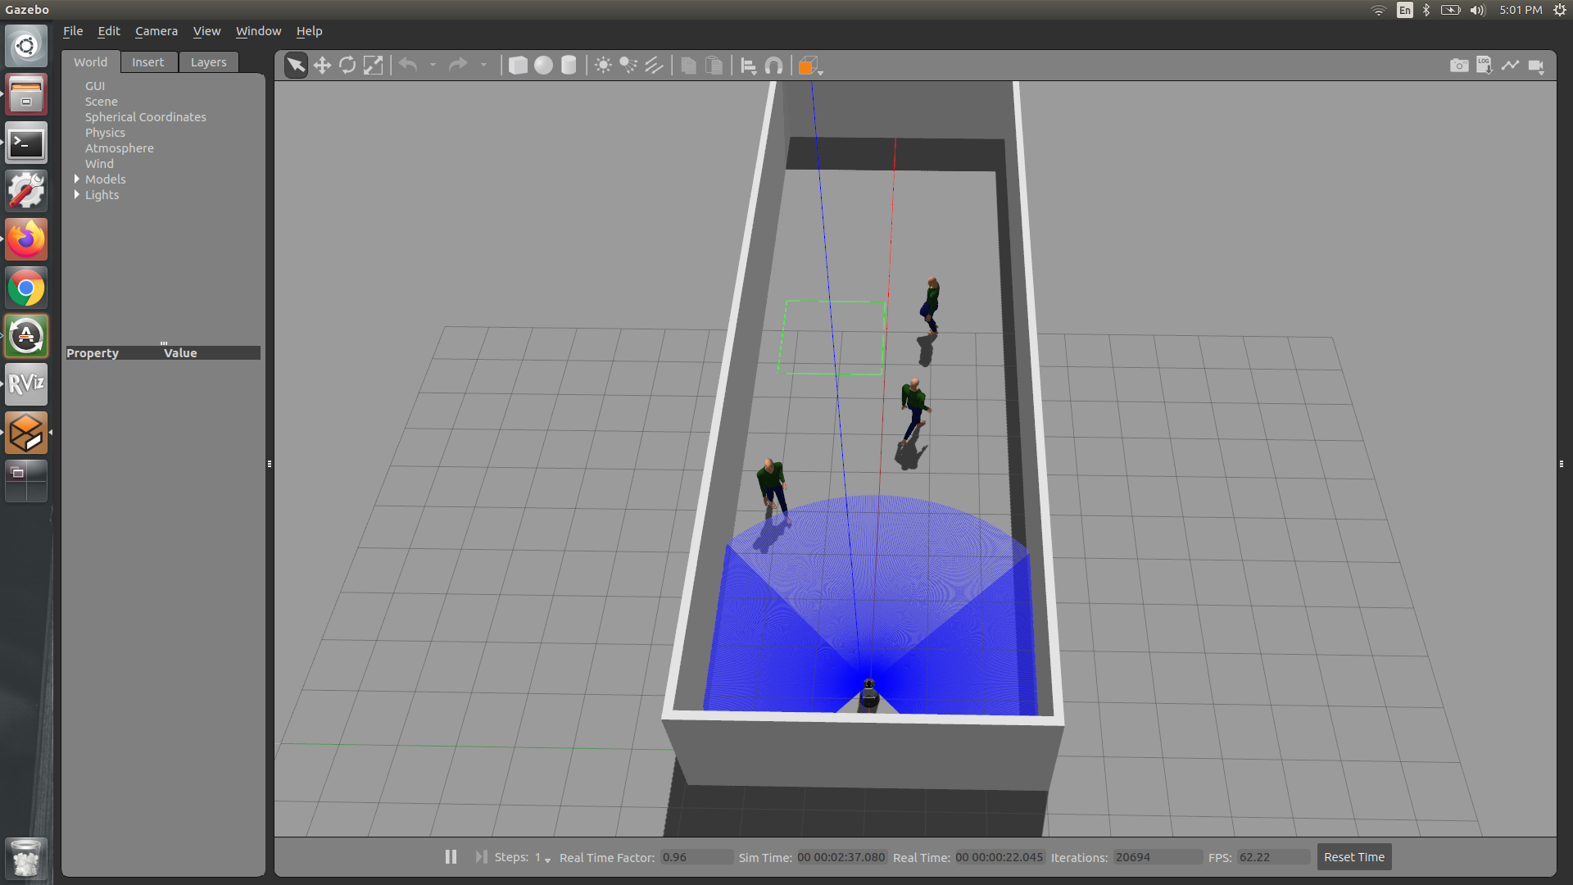
Task: Select Physics in world tree
Action: click(105, 133)
